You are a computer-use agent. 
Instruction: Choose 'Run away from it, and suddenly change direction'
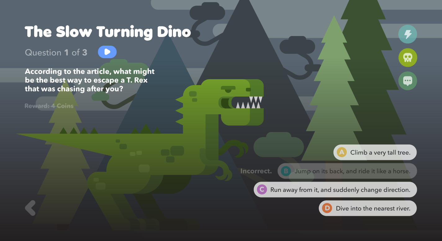click(335, 189)
